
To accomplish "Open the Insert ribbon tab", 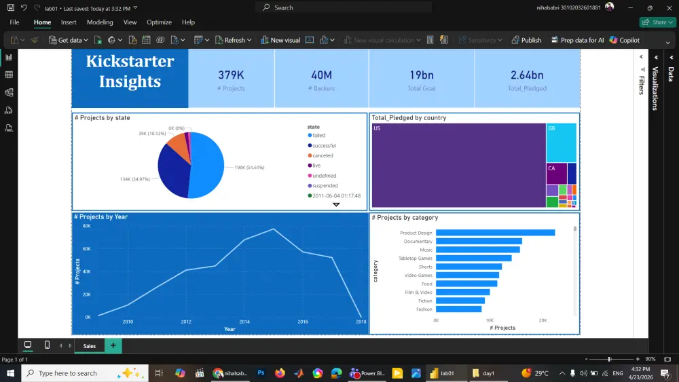I will (x=69, y=22).
